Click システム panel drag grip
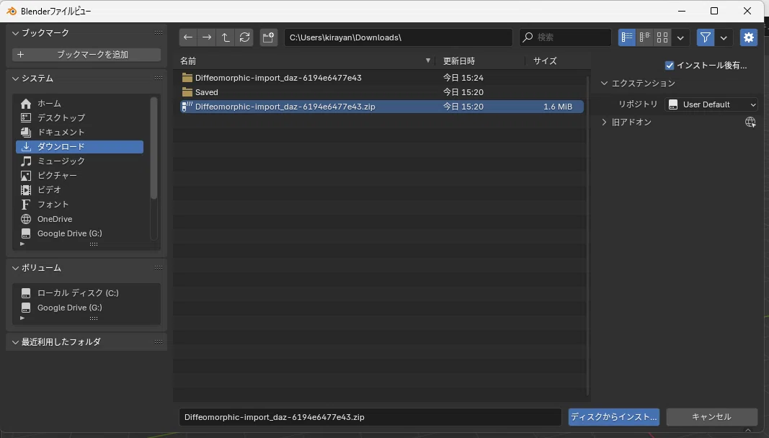This screenshot has width=769, height=438. pos(159,78)
